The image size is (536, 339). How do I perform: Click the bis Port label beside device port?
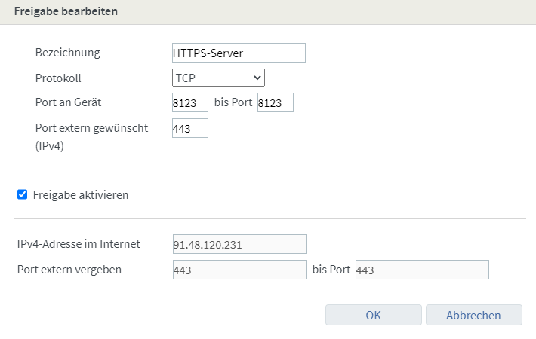point(233,102)
